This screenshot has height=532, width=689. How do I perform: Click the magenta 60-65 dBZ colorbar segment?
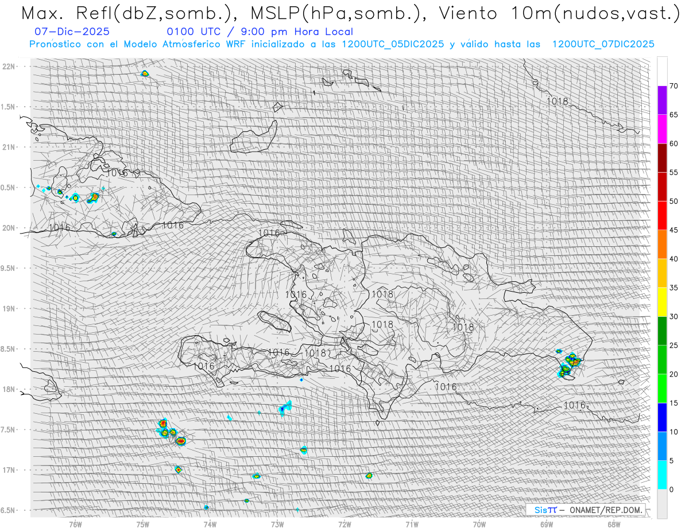click(x=662, y=129)
